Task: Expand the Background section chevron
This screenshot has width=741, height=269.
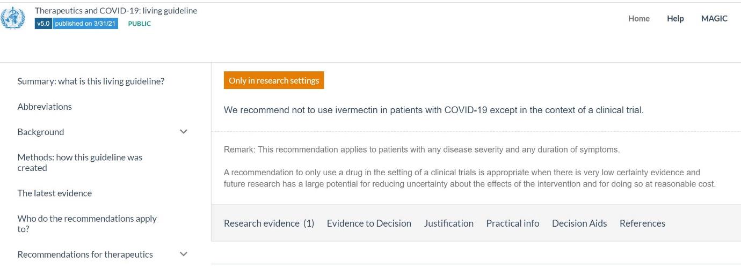Action: tap(184, 132)
